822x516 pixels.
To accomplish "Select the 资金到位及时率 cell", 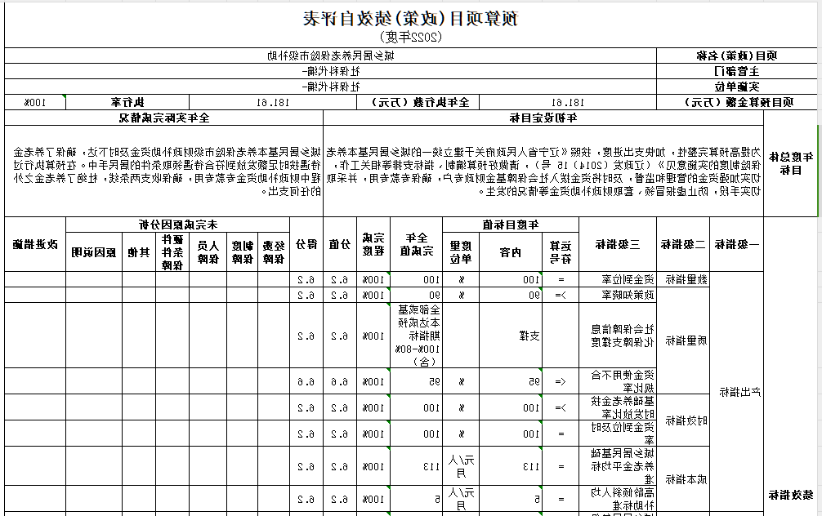I will (618, 434).
